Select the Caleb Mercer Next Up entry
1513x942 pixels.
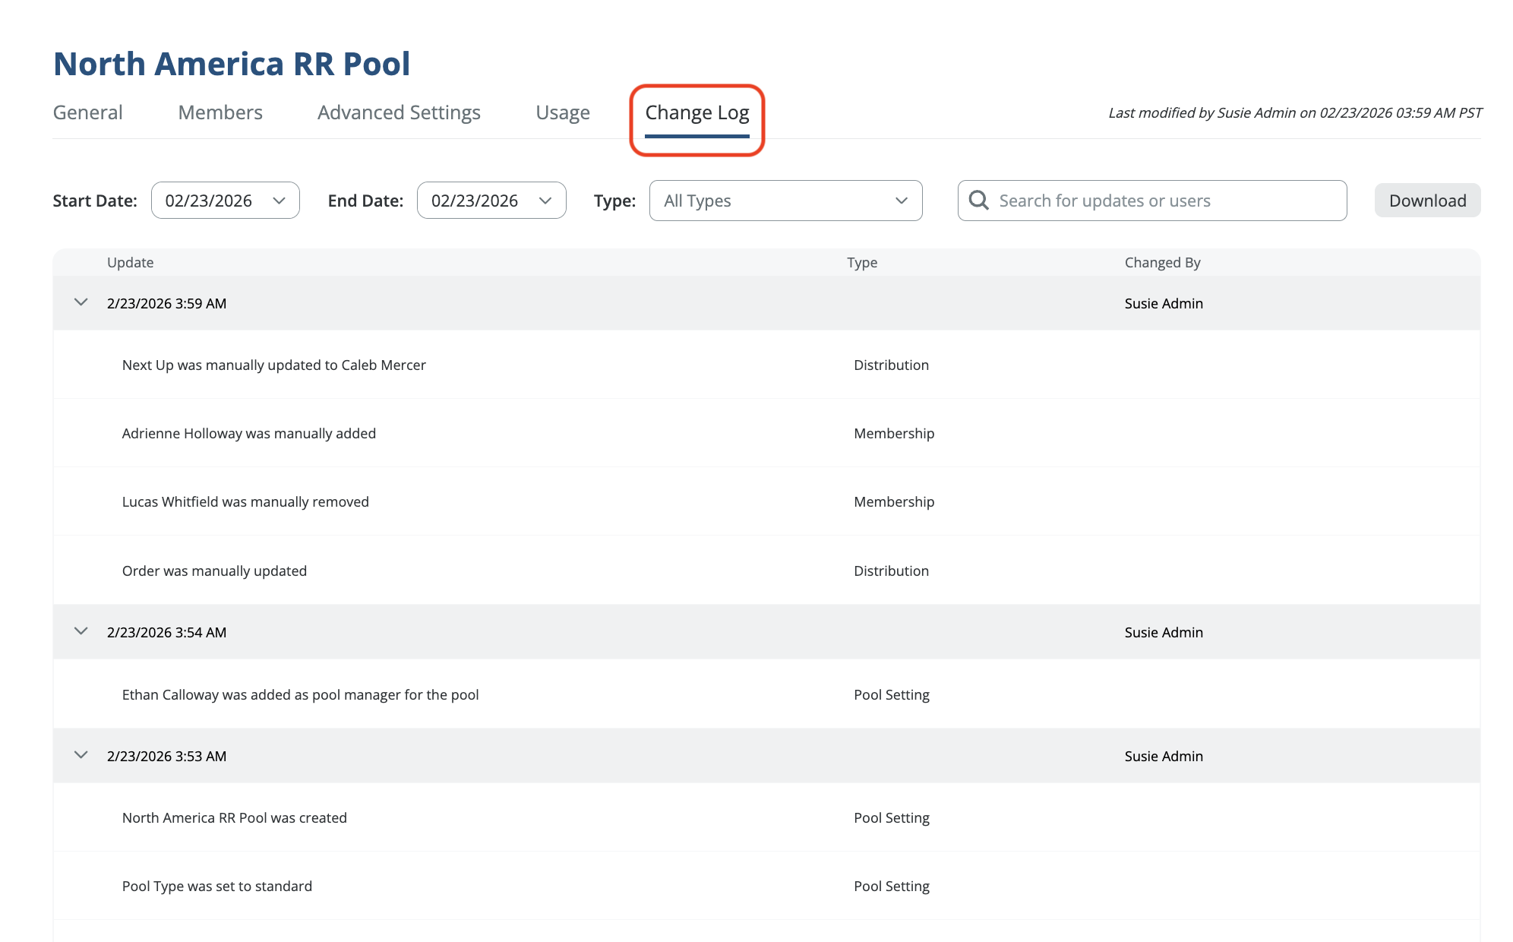point(273,365)
